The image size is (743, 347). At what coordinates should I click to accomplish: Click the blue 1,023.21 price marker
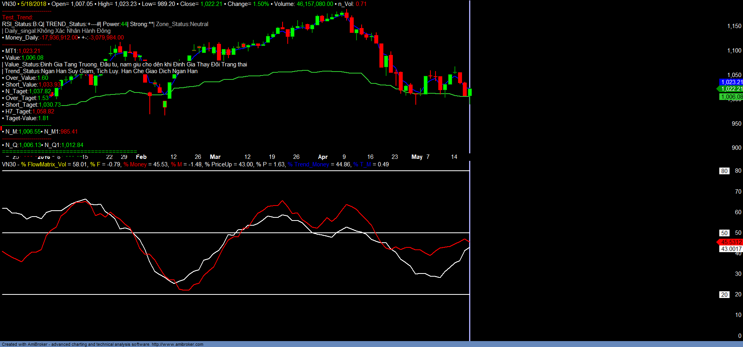pos(731,82)
